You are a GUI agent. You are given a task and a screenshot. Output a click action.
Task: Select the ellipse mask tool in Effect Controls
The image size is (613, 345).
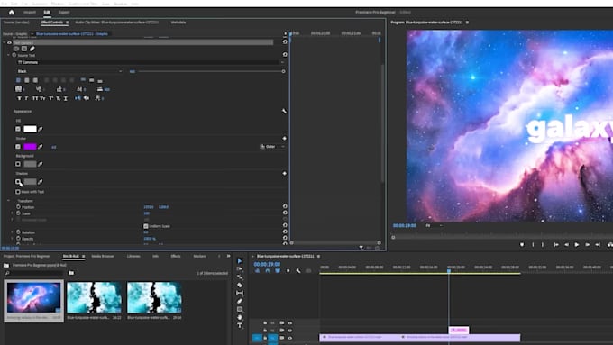16,49
